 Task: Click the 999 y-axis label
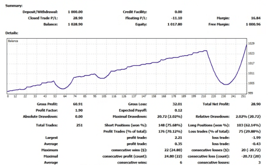coord(251,93)
